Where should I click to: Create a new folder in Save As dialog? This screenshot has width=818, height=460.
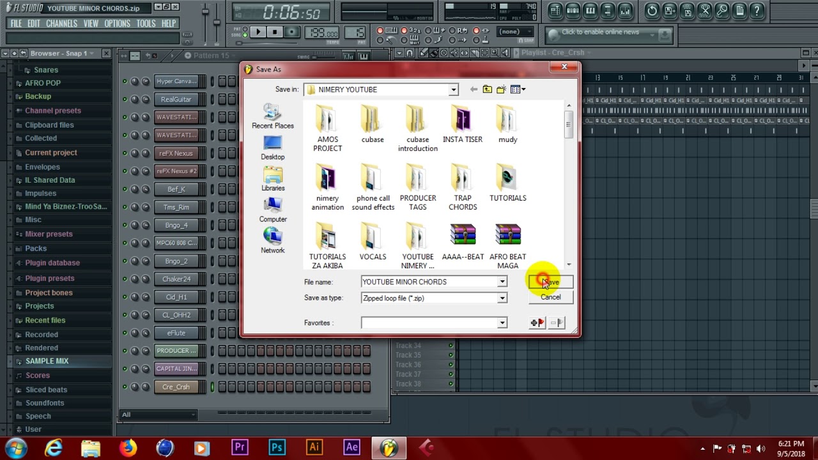tap(502, 89)
